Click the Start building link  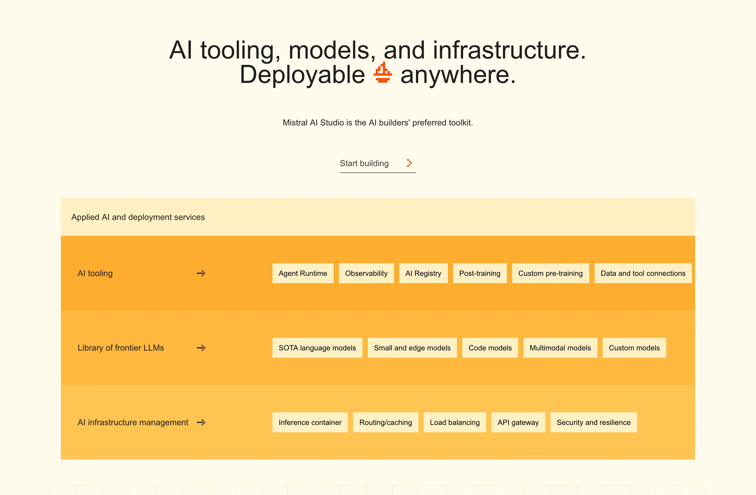coord(364,163)
